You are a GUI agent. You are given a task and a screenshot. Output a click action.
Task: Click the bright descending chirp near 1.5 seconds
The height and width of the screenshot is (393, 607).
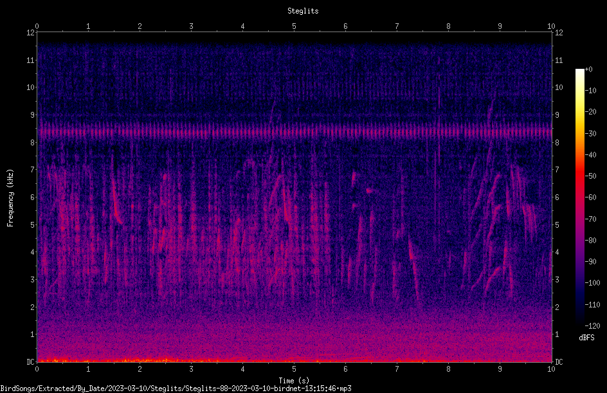click(116, 201)
